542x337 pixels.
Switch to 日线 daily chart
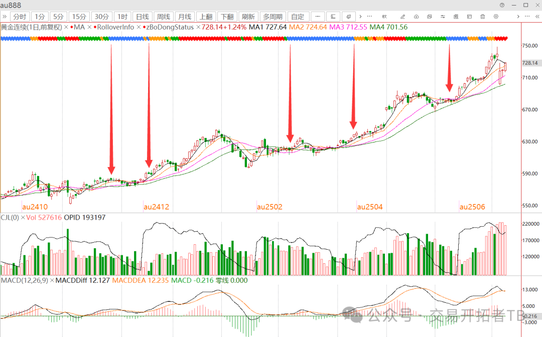click(143, 17)
